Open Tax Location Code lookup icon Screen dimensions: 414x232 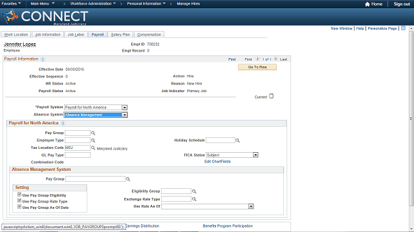93,148
